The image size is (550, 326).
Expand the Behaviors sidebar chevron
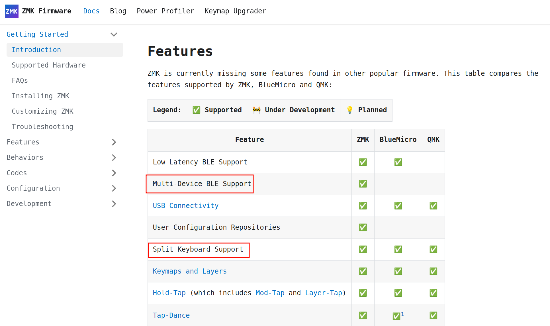coord(114,158)
